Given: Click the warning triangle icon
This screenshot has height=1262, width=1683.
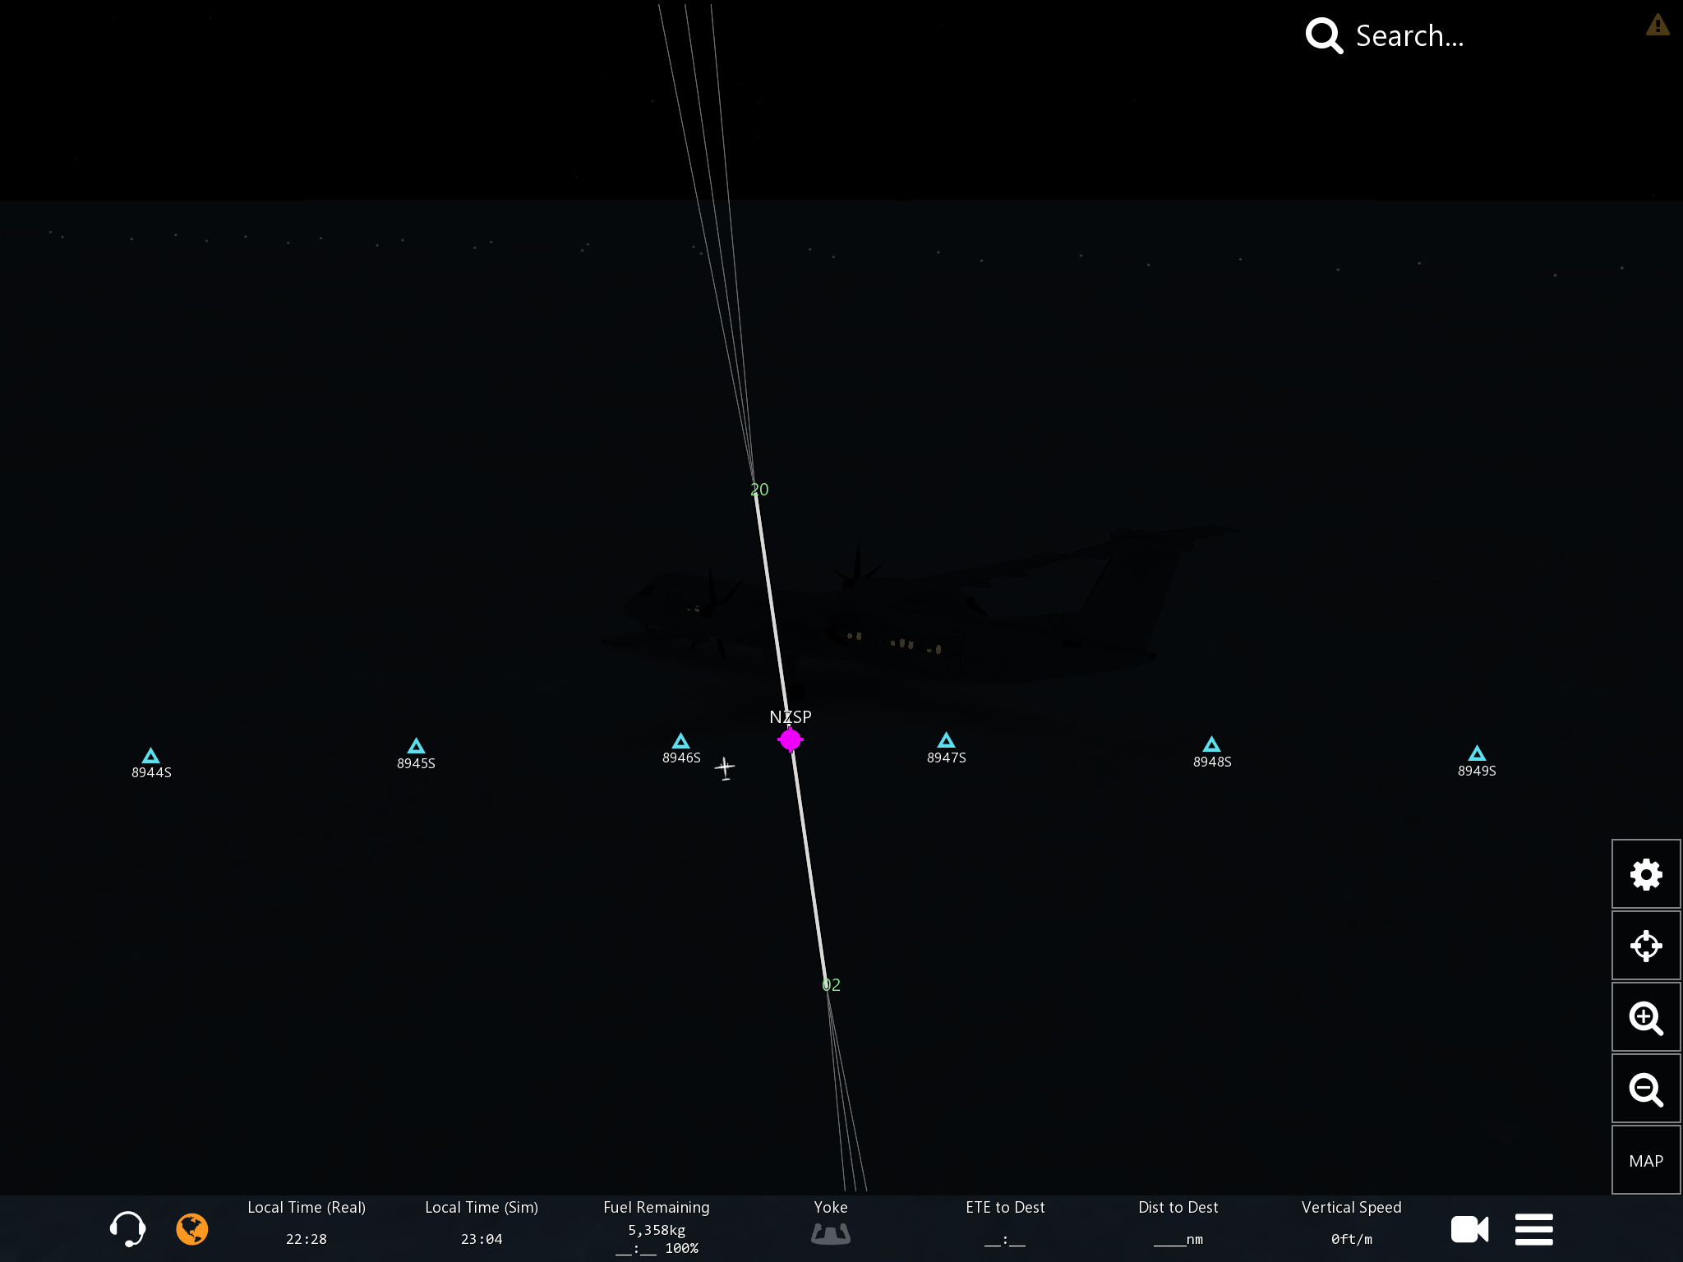Looking at the screenshot, I should pyautogui.click(x=1658, y=25).
